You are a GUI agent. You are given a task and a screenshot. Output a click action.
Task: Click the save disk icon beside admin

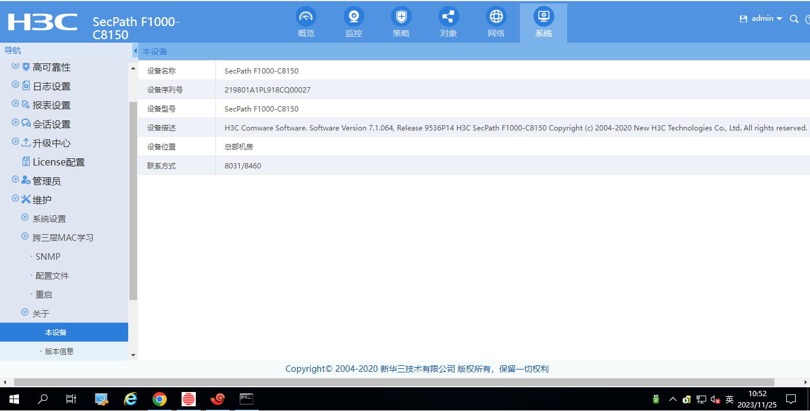pyautogui.click(x=743, y=19)
